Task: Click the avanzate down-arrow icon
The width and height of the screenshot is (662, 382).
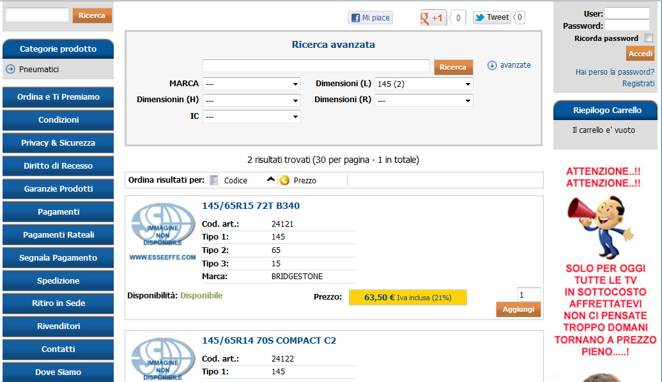Action: [x=492, y=65]
